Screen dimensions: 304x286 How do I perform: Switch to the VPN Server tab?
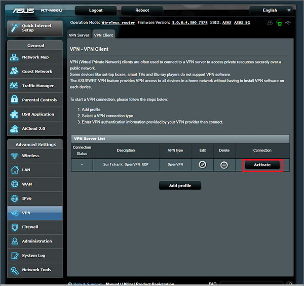point(79,34)
